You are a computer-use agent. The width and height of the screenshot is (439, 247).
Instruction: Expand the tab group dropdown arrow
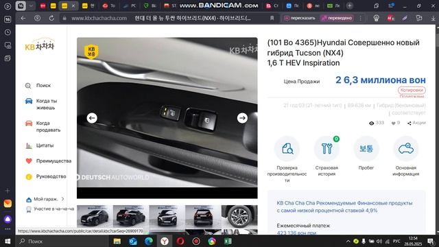[x=31, y=5]
